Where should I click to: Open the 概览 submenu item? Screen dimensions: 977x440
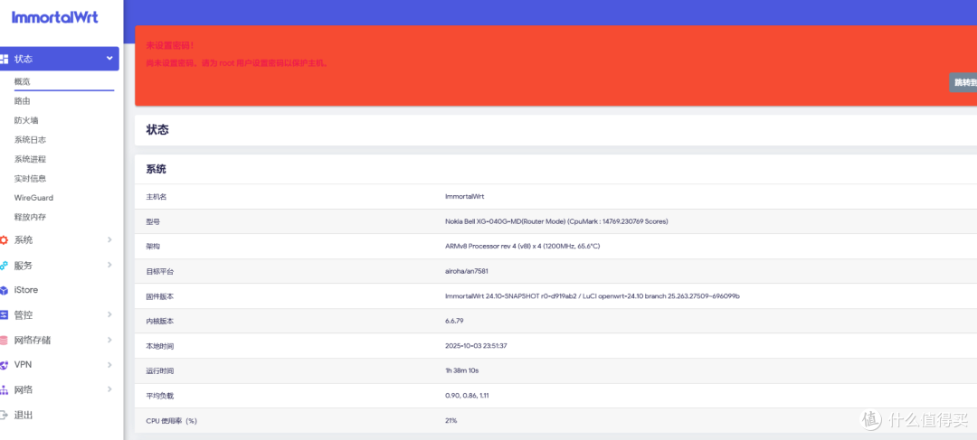click(23, 81)
